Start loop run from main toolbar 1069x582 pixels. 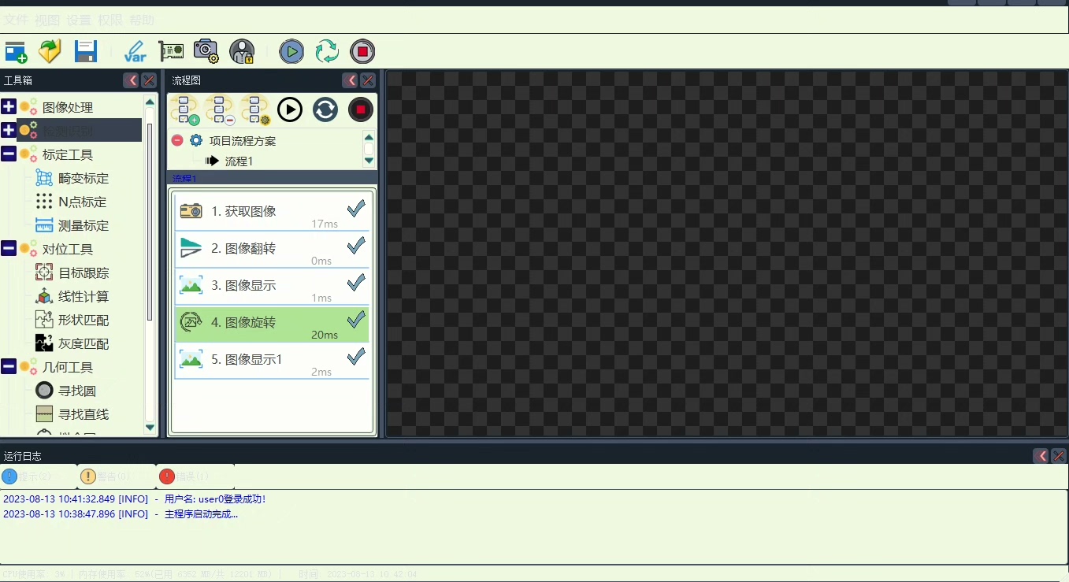327,52
